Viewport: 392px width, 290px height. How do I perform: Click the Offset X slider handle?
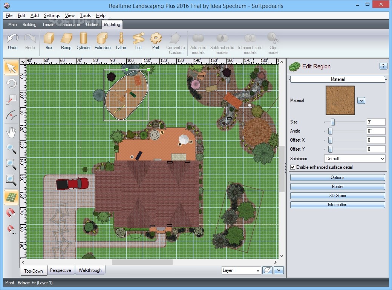330,140
